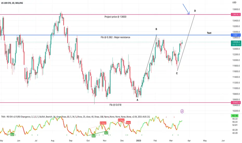Image resolution: width=242 pixels, height=143 pixels.
Task: Click the 10200.0 price scale value
Action: [x=236, y=111]
